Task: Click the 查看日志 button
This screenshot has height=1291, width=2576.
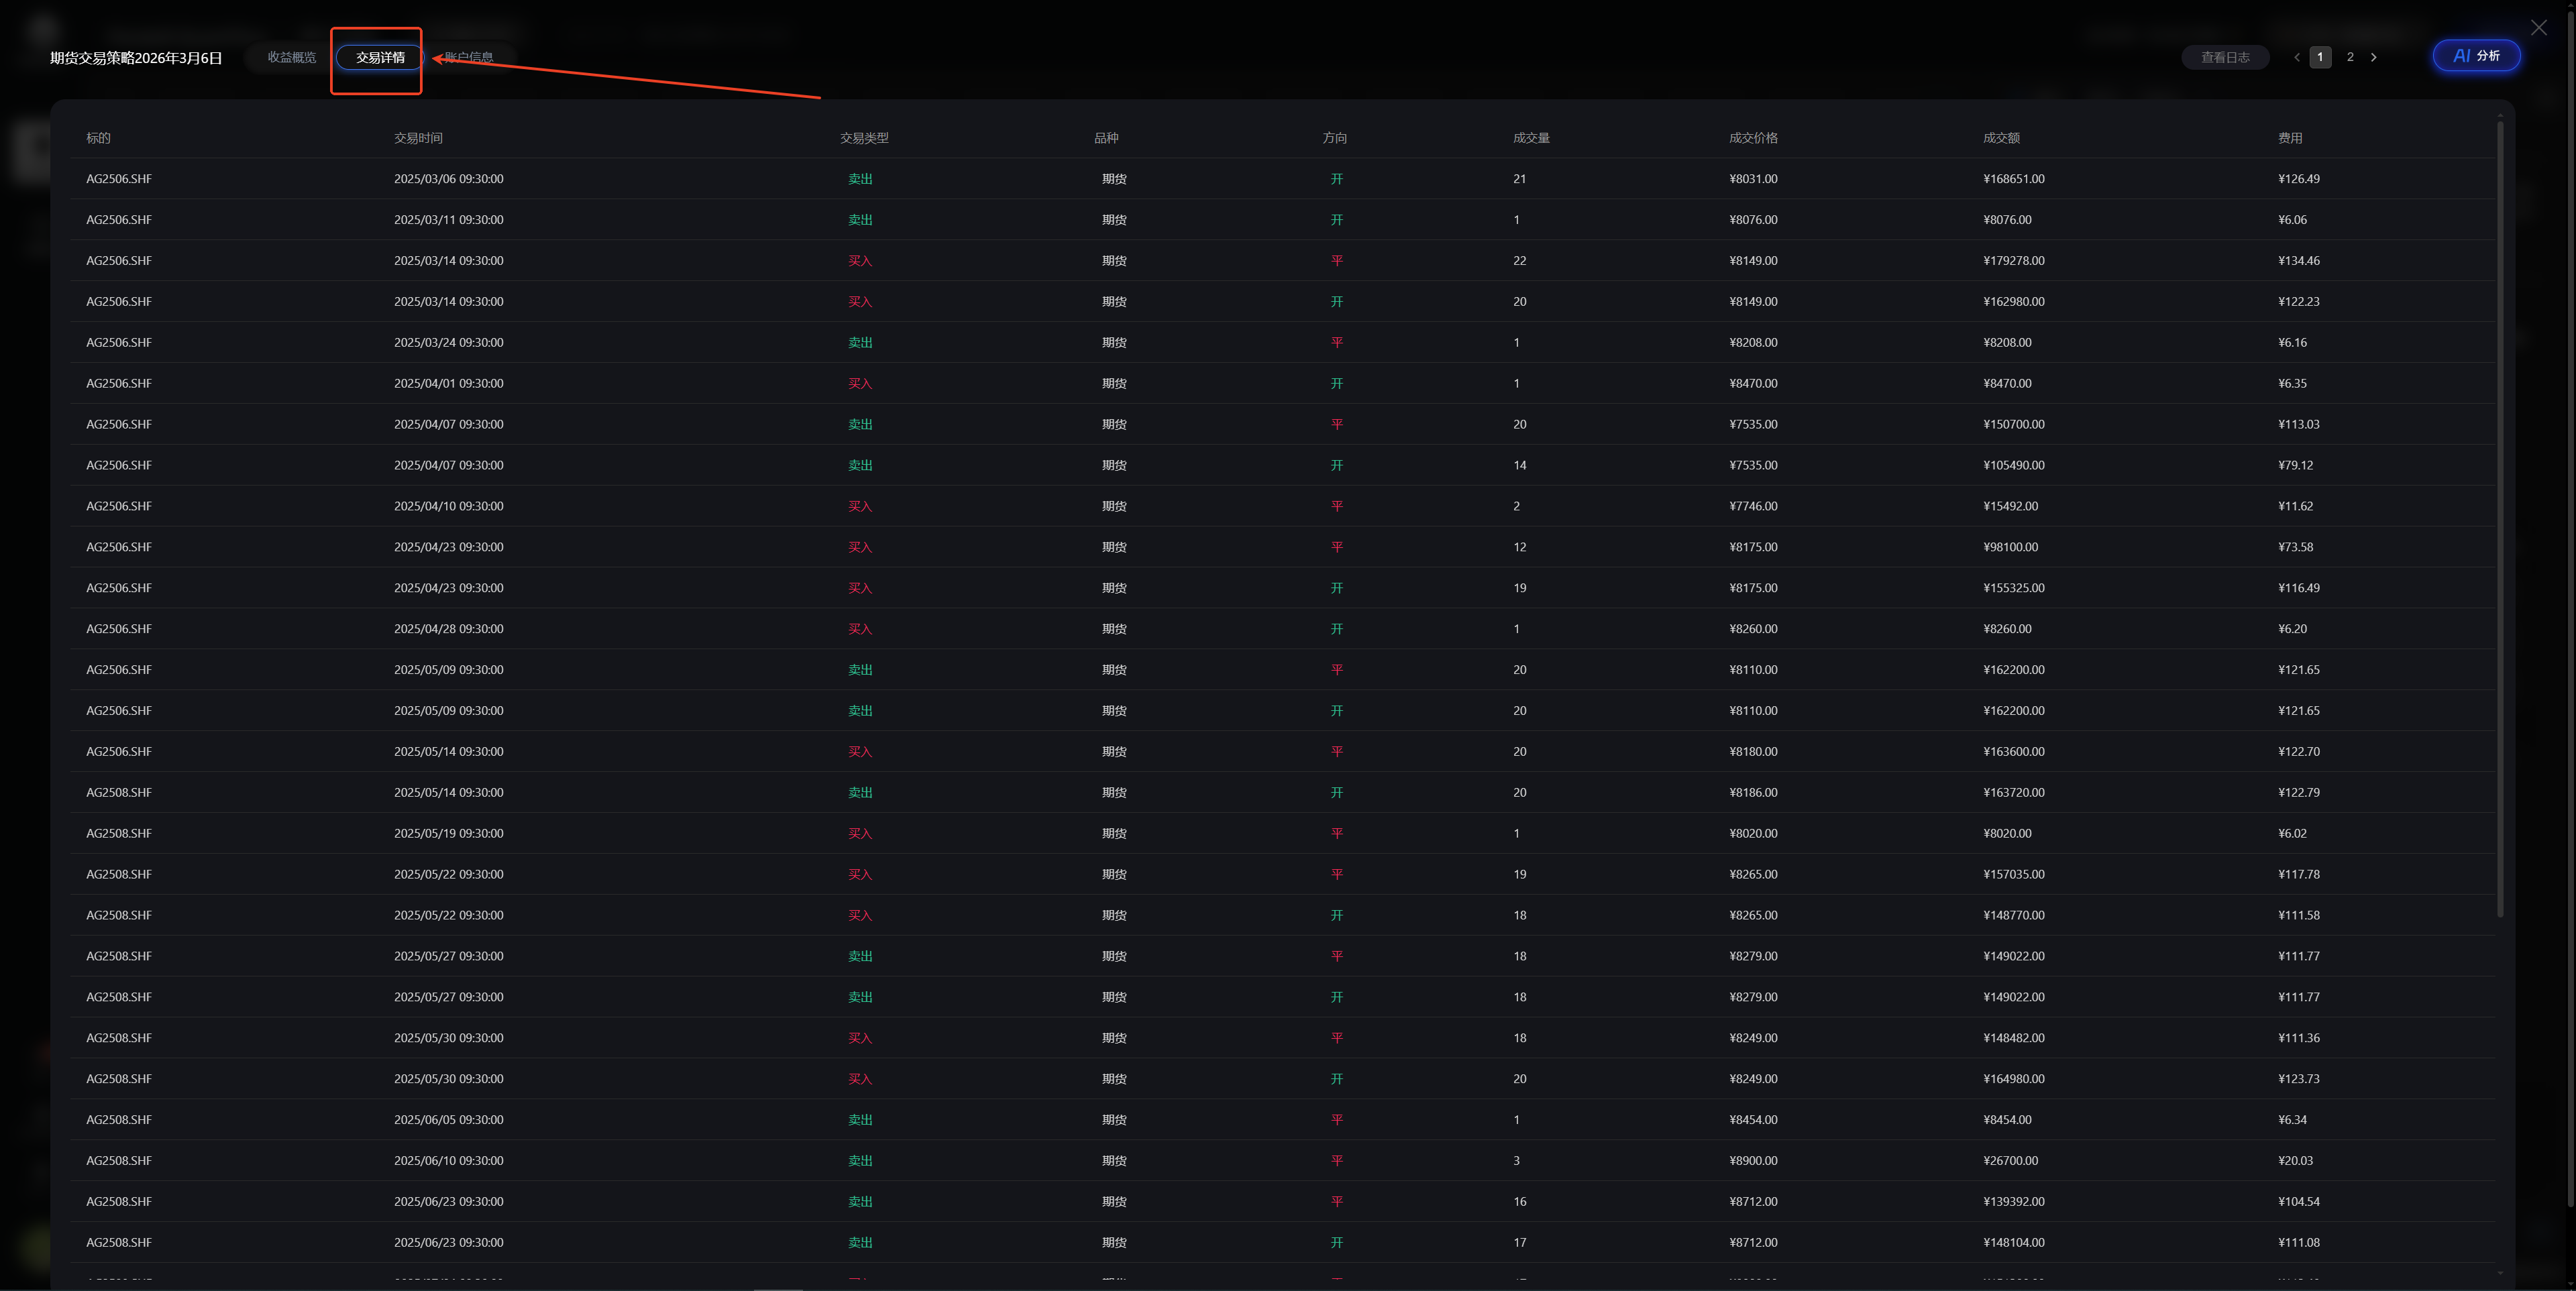Action: coord(2225,57)
